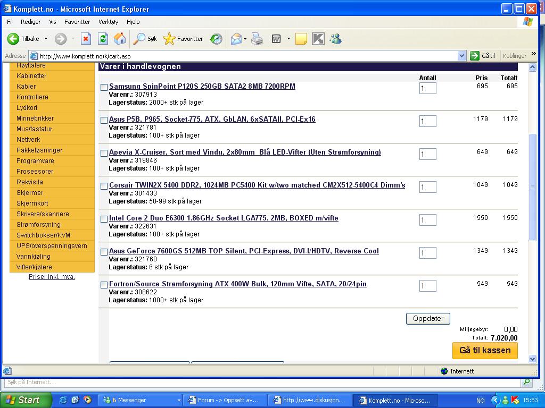Open the Mail icon dropdown arrow

pyautogui.click(x=245, y=38)
